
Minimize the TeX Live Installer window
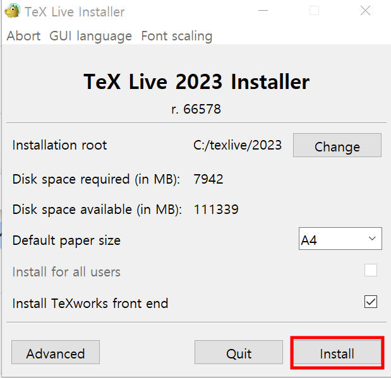tap(263, 11)
